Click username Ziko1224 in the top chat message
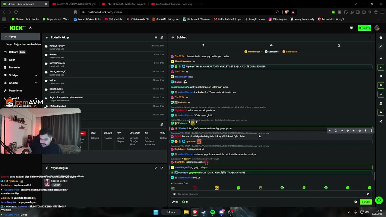Screen dimensions: 386x217 [x=179, y=56]
